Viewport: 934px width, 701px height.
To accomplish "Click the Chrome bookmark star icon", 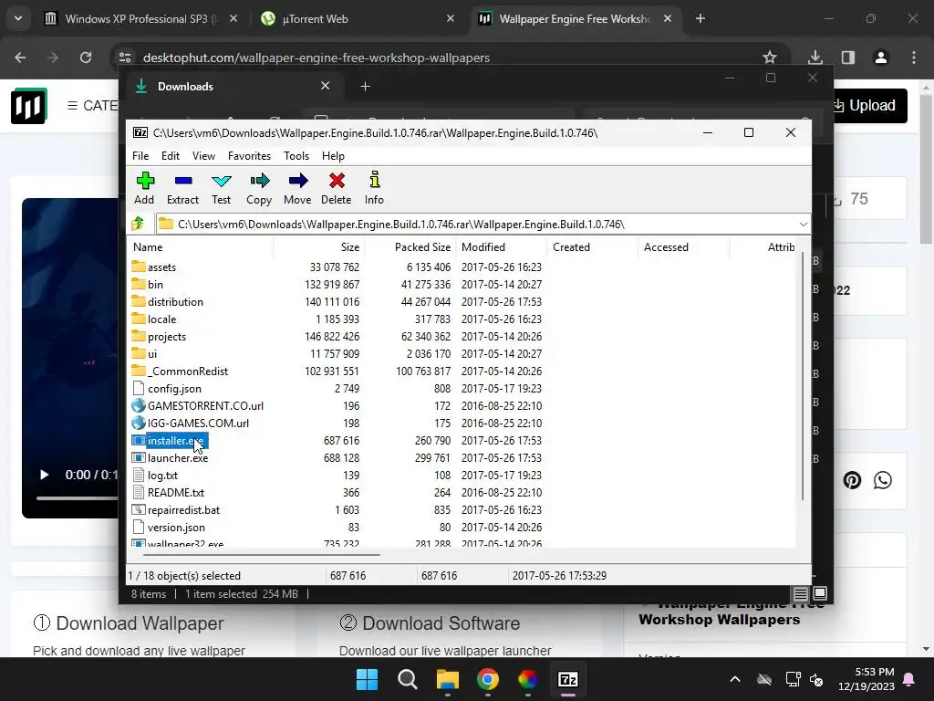I will click(770, 58).
